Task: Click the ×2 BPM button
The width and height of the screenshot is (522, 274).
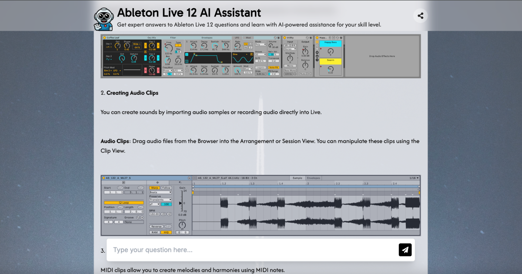Action: coord(169,214)
